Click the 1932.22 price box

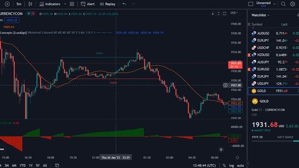12,20
